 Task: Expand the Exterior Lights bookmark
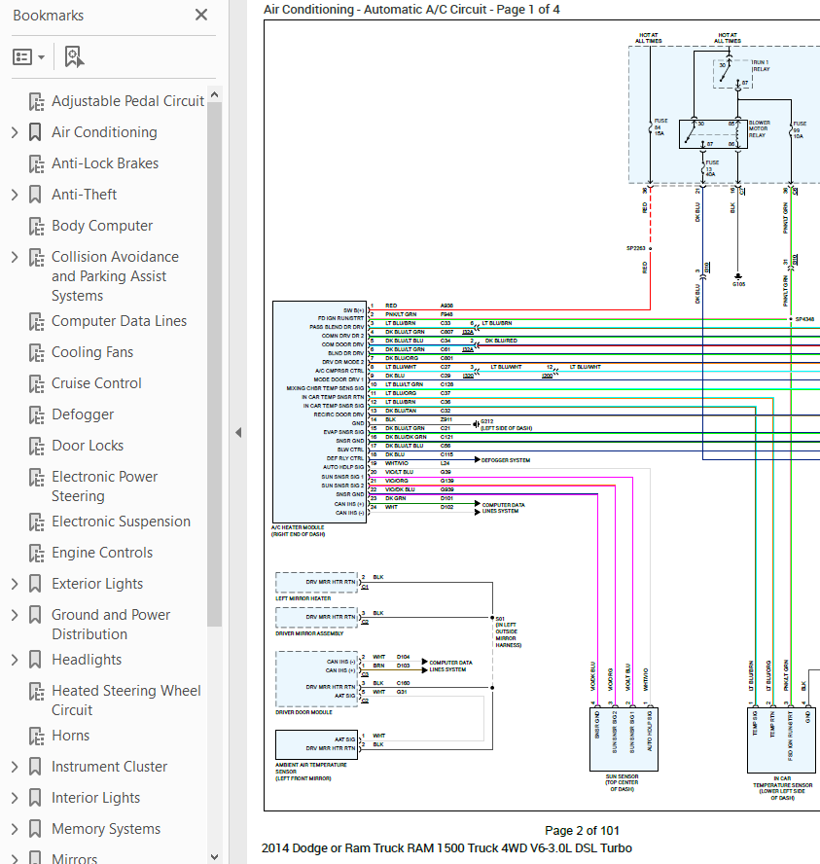pos(15,584)
